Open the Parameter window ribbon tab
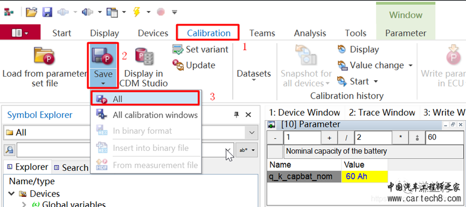This screenshot has width=466, height=207. pyautogui.click(x=406, y=33)
